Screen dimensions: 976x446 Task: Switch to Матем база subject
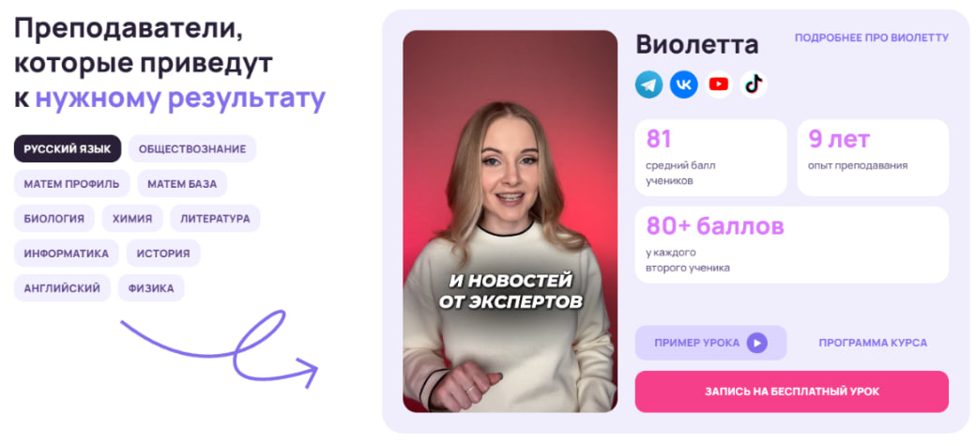coord(182,184)
